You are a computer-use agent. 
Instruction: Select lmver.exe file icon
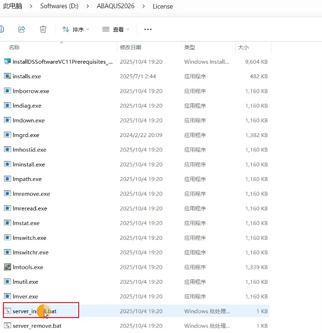(7, 296)
